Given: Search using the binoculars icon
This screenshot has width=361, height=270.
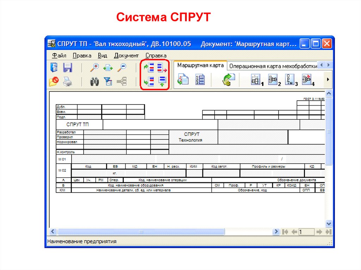Looking at the screenshot, I should coord(94,82).
